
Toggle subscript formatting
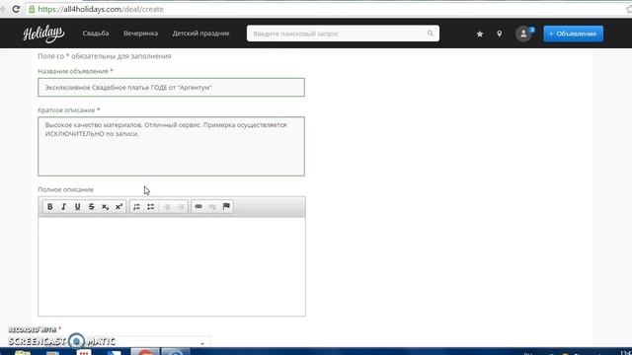pos(106,206)
